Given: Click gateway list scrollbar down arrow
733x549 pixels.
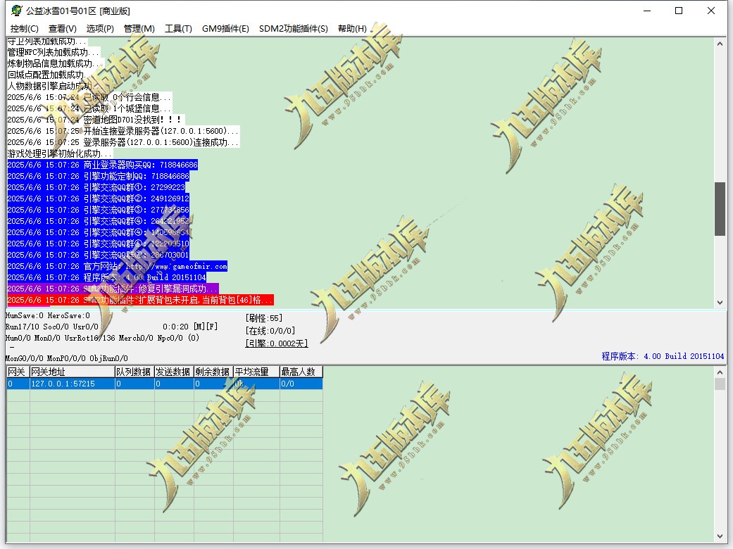Looking at the screenshot, I should (720, 536).
